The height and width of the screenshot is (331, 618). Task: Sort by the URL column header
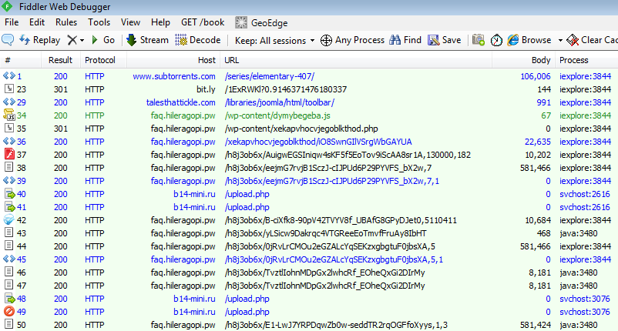tap(356, 60)
